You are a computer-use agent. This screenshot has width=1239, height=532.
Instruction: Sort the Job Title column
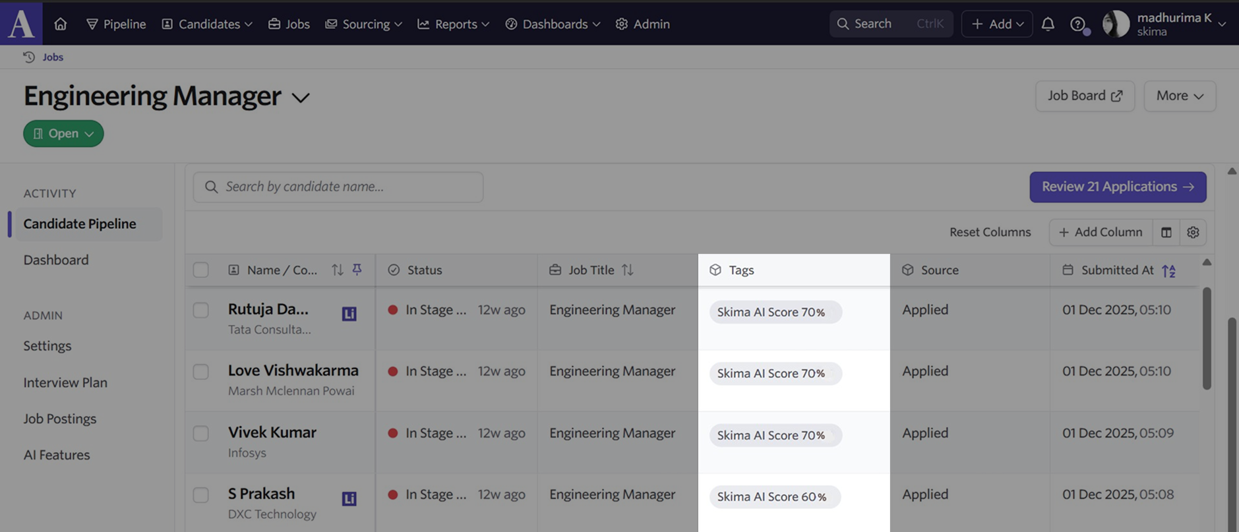628,270
